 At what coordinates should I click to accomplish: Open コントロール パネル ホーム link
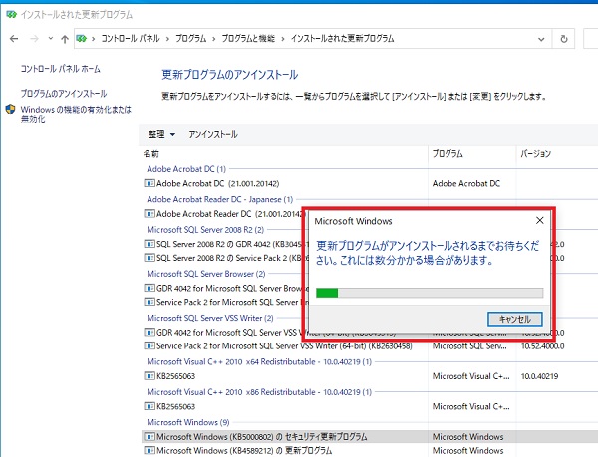(60, 69)
